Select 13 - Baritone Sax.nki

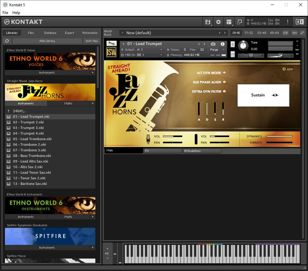(x=50, y=184)
